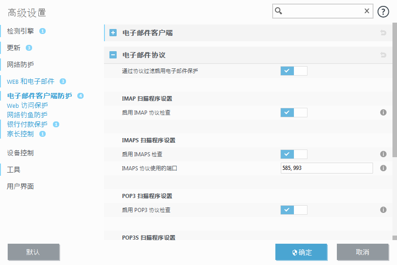The width and height of the screenshot is (397, 265).
Task: Click the revert icon beside 电子邮件客户端
Action: pyautogui.click(x=383, y=33)
